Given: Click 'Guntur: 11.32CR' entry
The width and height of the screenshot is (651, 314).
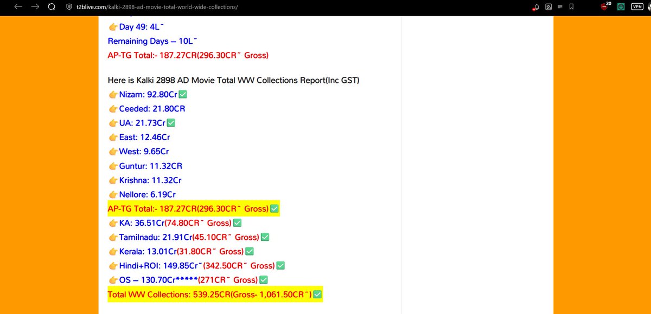Looking at the screenshot, I should 145,166.
